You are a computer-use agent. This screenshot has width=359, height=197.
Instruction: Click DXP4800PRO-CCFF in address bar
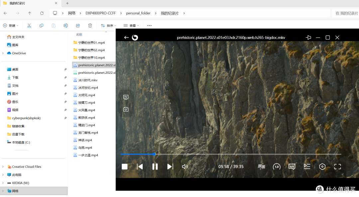coord(100,13)
